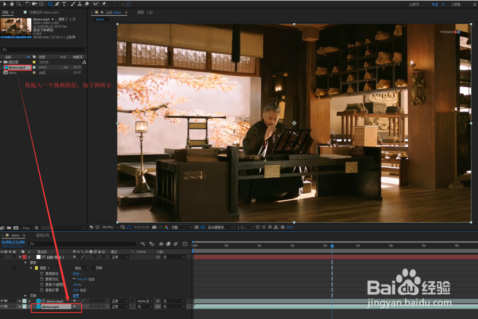Open the 活动摄像机 camera view dropdown
Image resolution: width=478 pixels, height=319 pixels.
pos(220,227)
